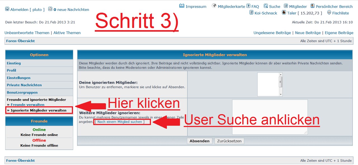Click the Impressum book icon
This screenshot has width=358, height=165.
coord(182,6)
